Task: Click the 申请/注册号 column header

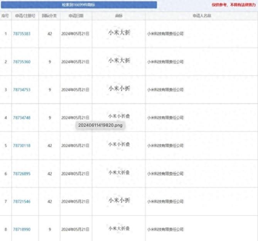Action: coord(25,16)
